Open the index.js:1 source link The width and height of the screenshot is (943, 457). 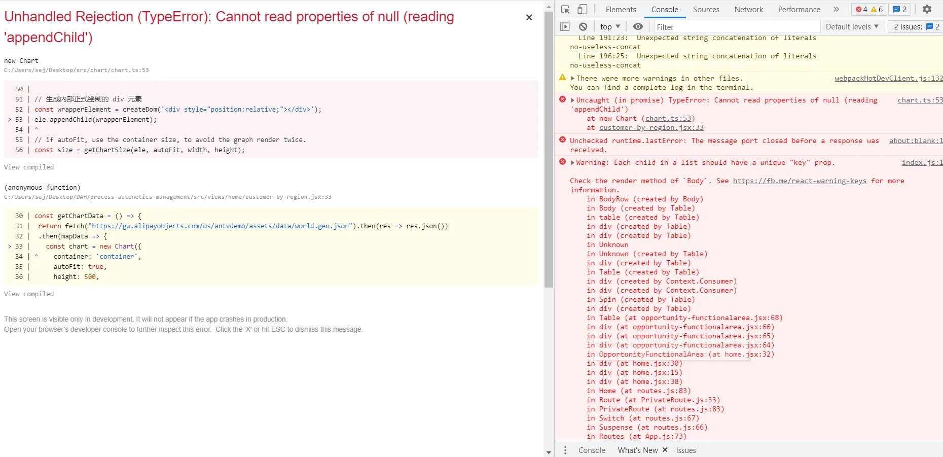pos(922,163)
